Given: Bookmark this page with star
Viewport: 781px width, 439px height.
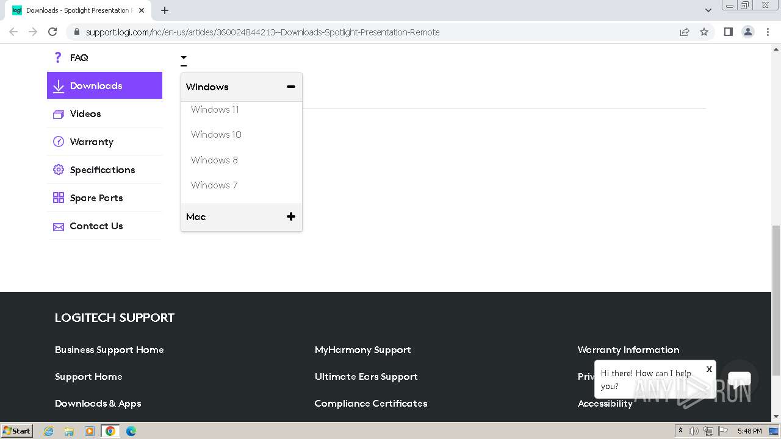Looking at the screenshot, I should pyautogui.click(x=704, y=32).
